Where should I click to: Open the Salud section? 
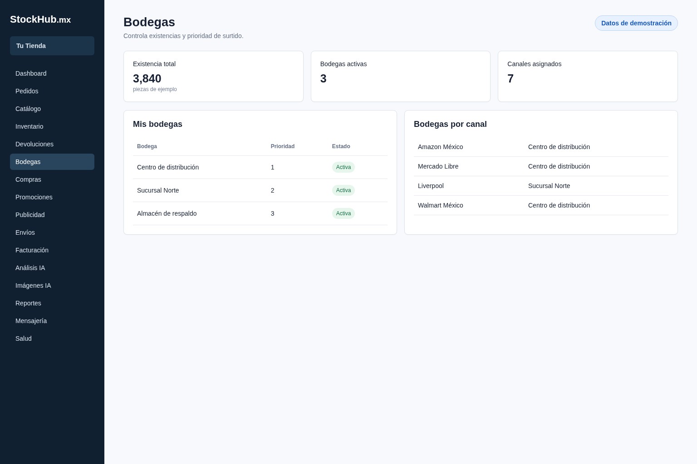coord(52,338)
